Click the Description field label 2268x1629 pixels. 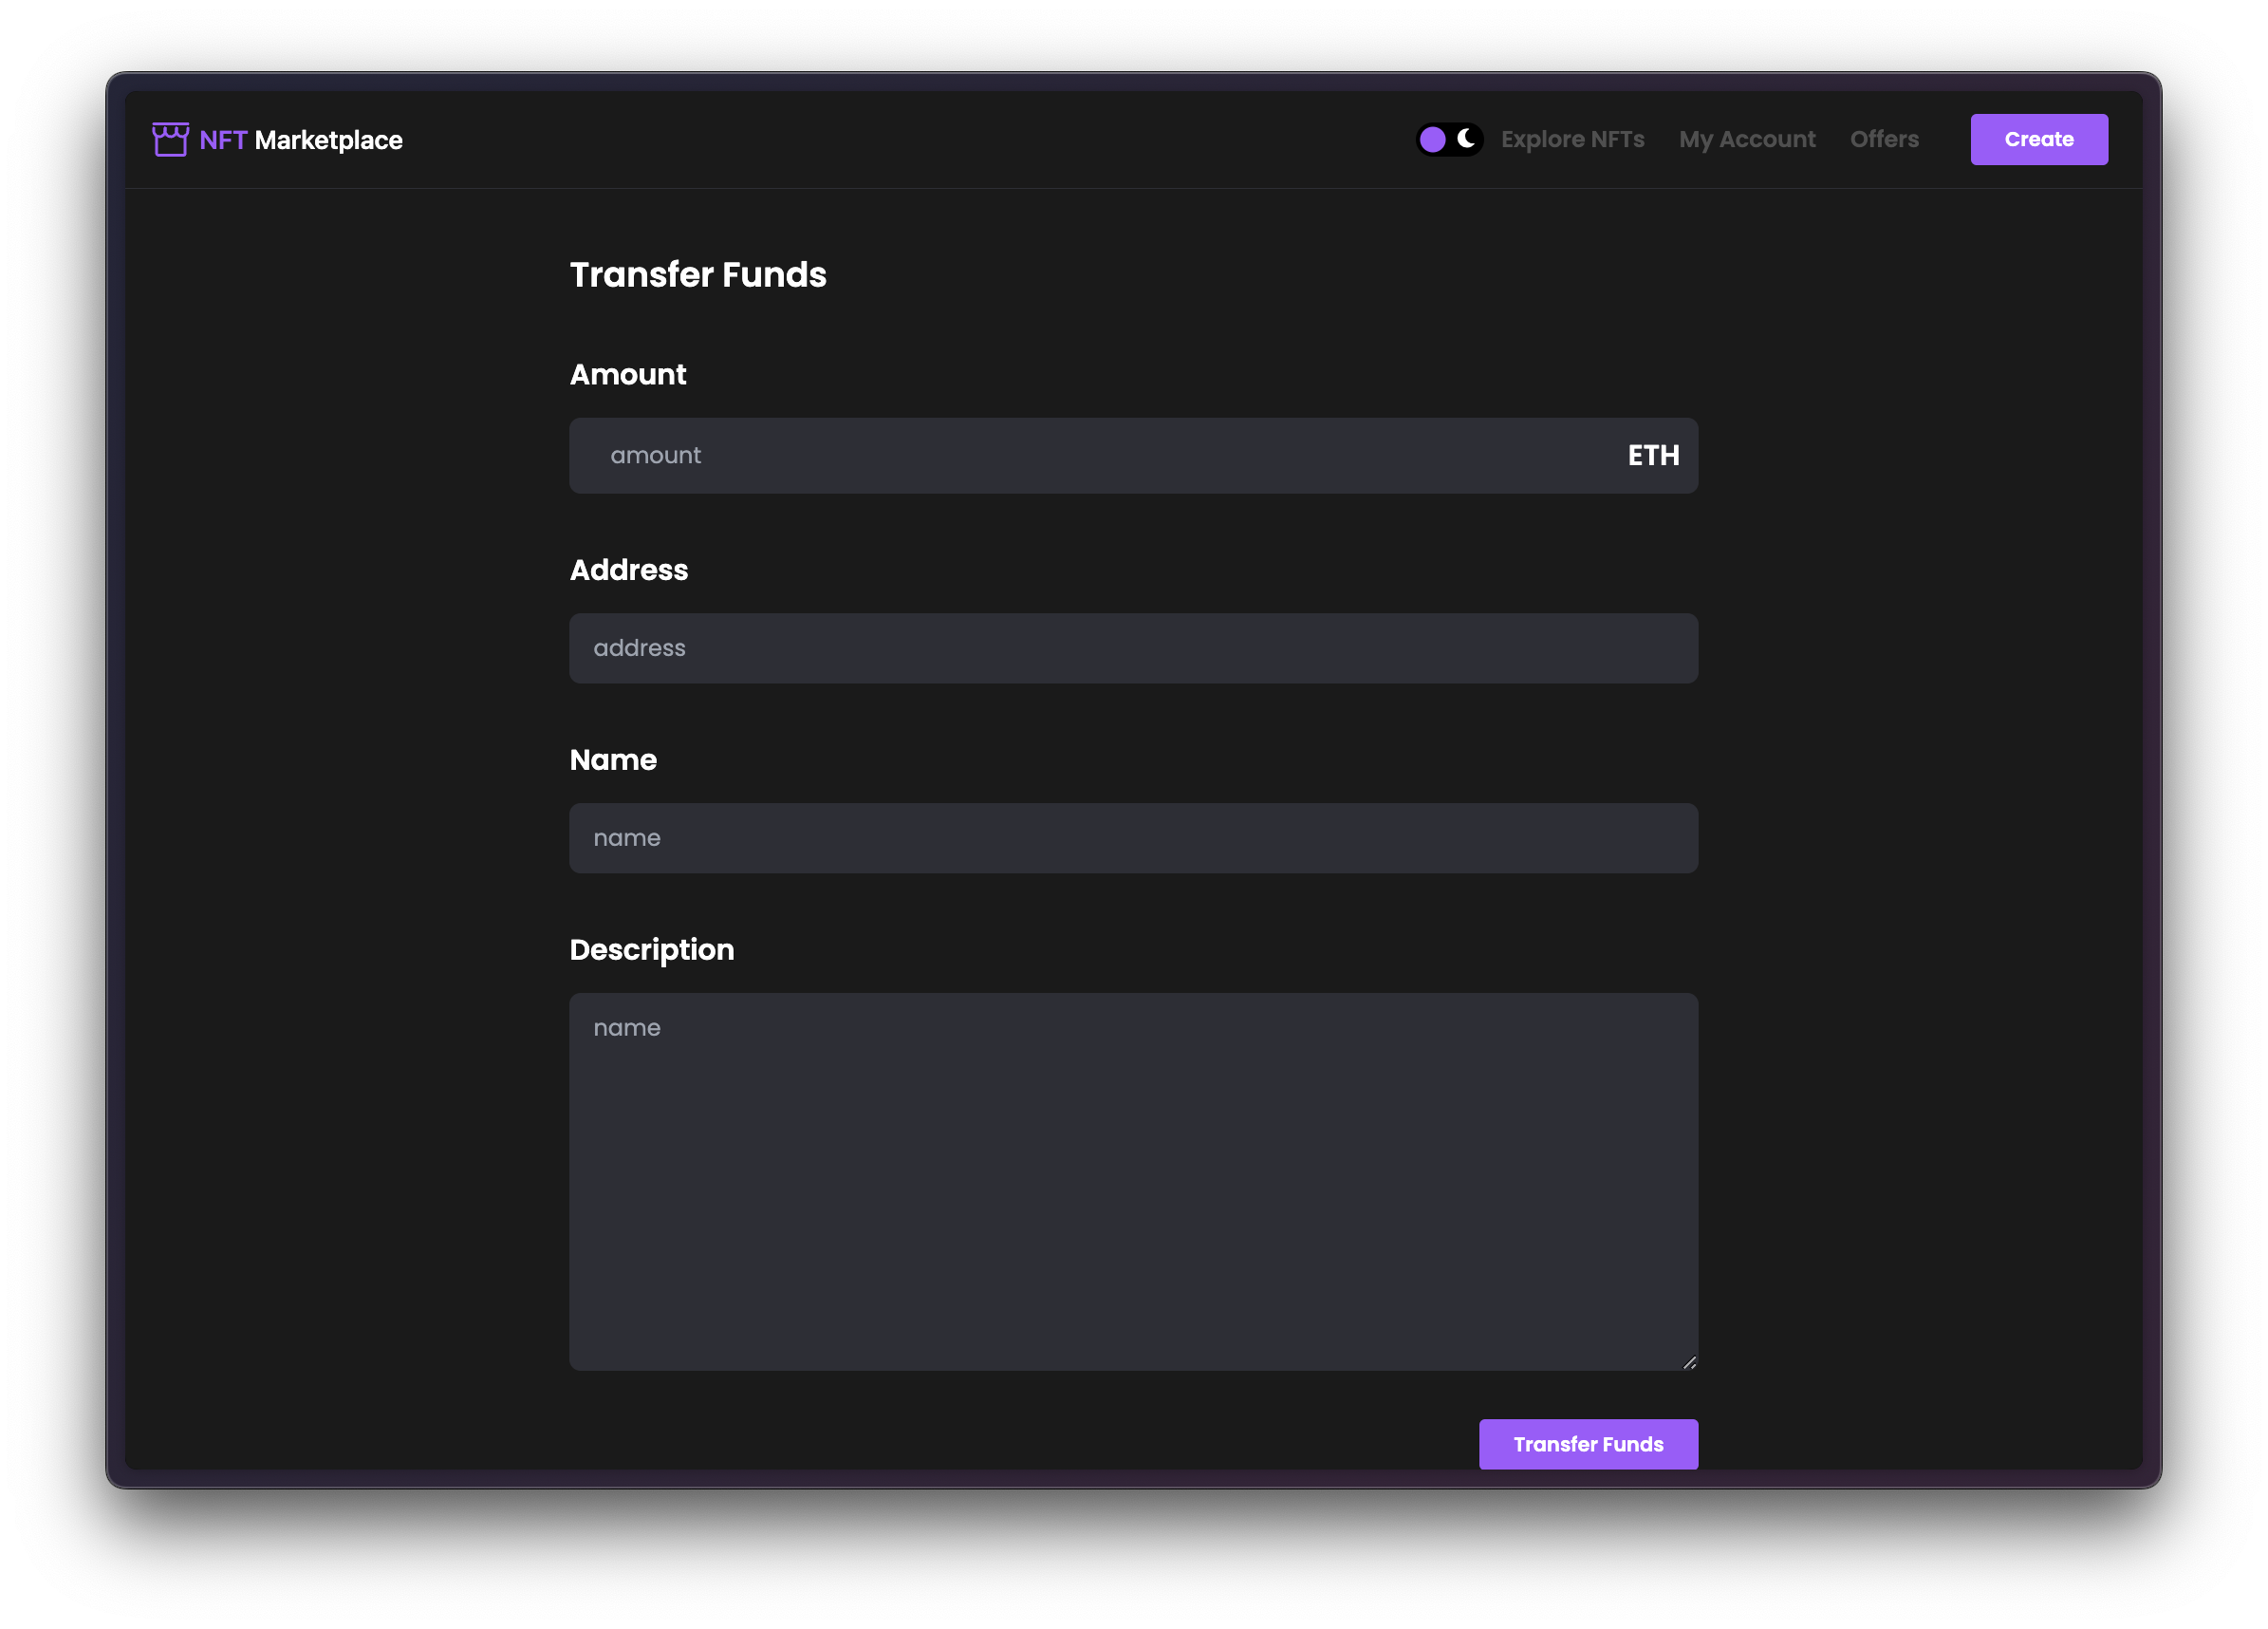coord(652,949)
